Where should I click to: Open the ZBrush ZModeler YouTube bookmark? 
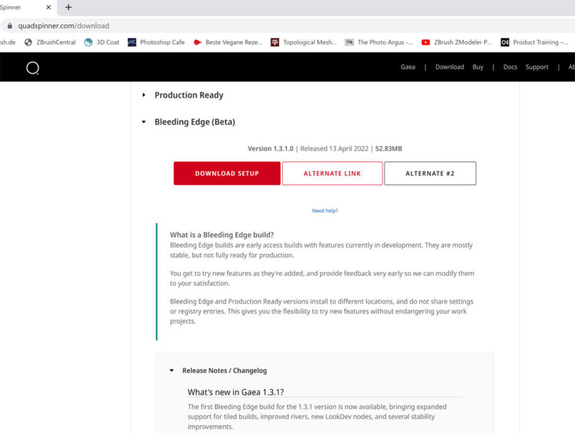[x=457, y=42]
